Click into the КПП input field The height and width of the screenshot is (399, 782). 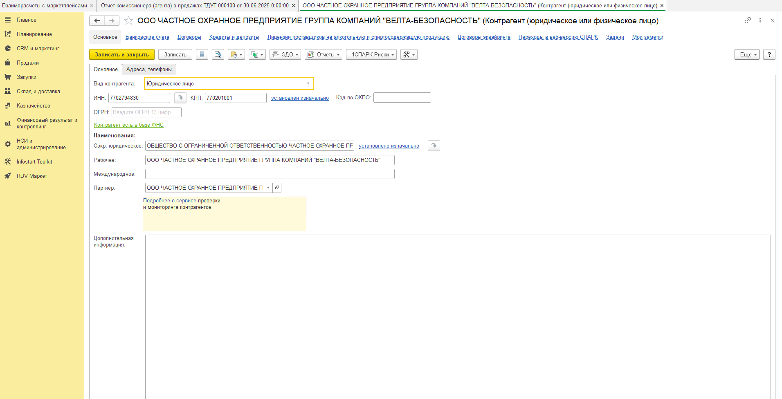236,98
